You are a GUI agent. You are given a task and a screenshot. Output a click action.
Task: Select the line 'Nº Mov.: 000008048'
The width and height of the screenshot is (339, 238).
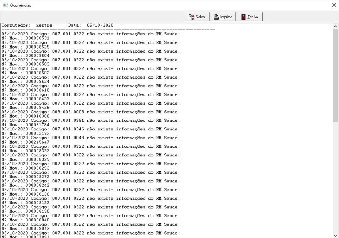[x=26, y=220]
